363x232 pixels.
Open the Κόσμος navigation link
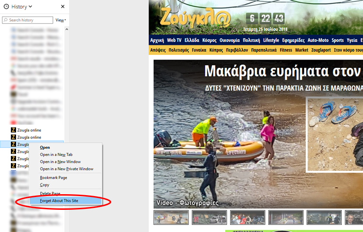pos(209,40)
